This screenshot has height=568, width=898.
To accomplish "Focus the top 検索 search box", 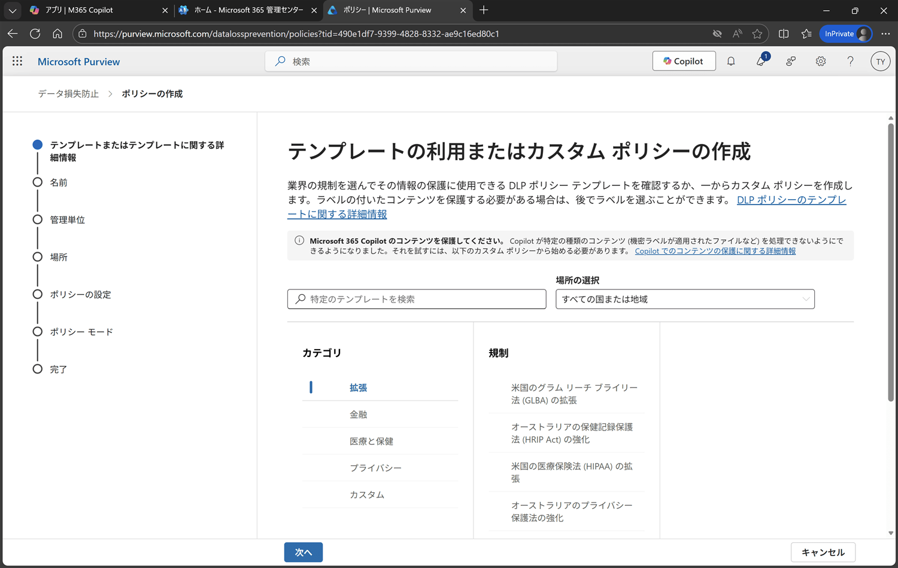I will (x=411, y=61).
